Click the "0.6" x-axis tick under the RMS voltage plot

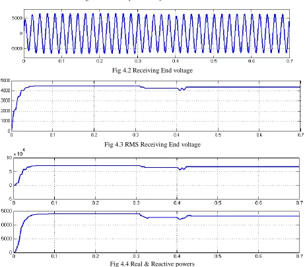(x=259, y=135)
